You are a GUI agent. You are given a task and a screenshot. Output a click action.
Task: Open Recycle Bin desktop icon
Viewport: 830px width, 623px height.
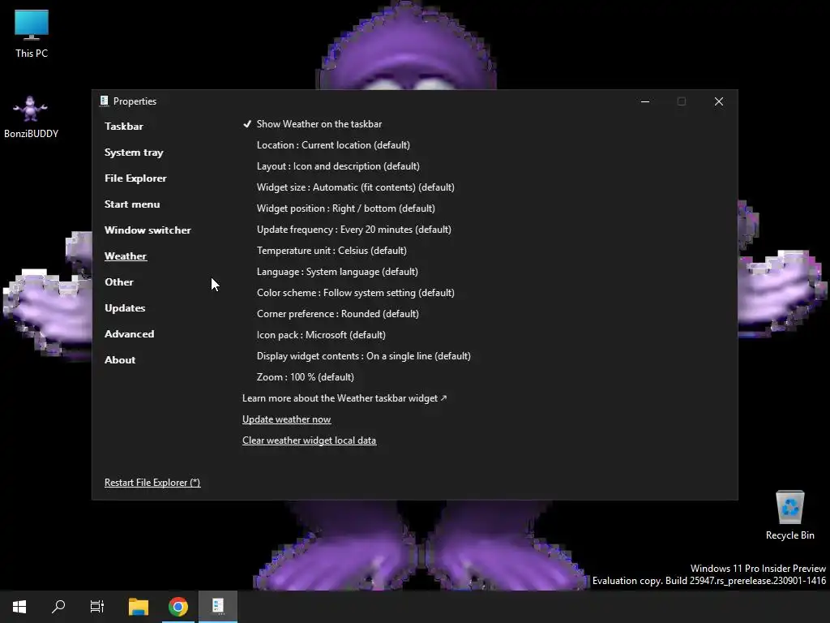(789, 515)
